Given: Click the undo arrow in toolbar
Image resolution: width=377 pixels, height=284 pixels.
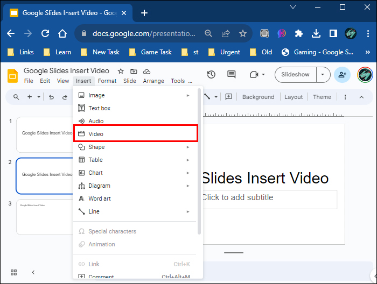Looking at the screenshot, I should (x=51, y=97).
